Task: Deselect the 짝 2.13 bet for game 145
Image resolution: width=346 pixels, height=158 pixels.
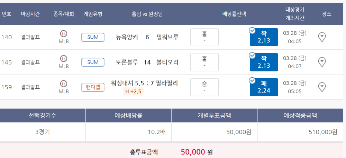Action: [264, 62]
